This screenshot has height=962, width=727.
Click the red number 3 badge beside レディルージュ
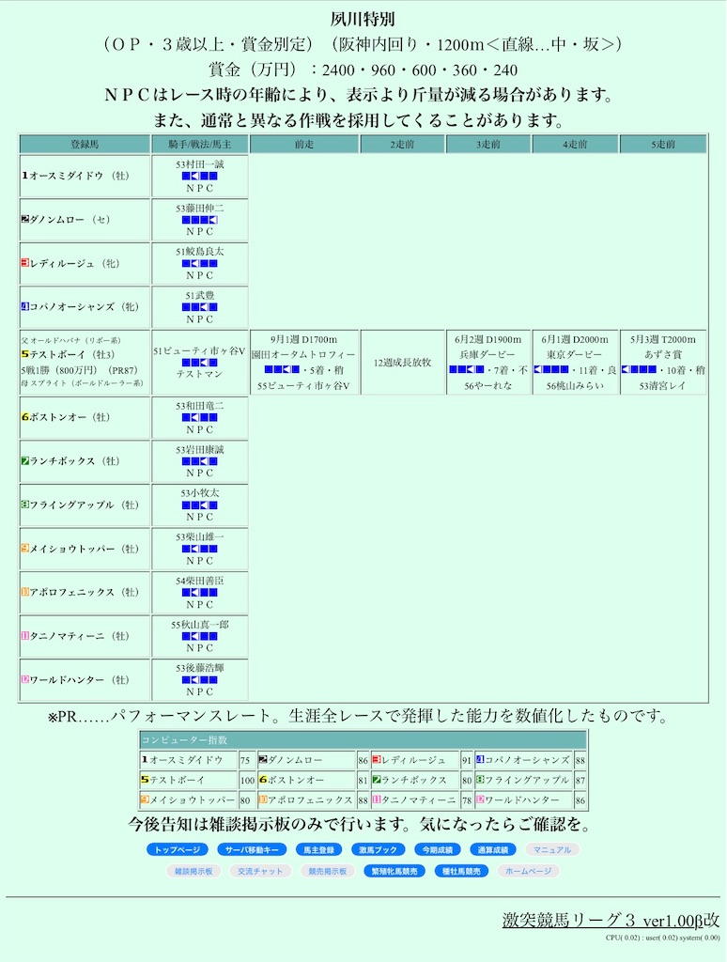coord(25,263)
